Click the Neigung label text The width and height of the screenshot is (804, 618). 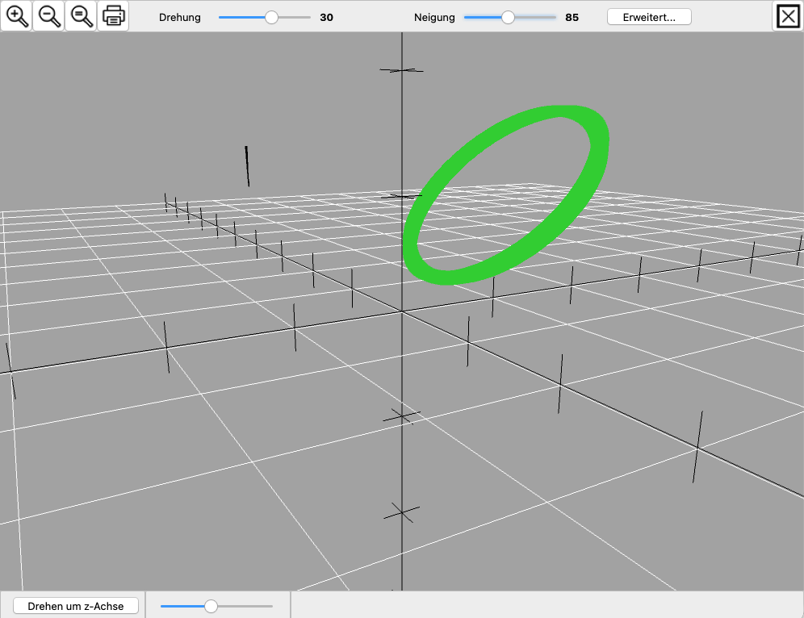[434, 17]
